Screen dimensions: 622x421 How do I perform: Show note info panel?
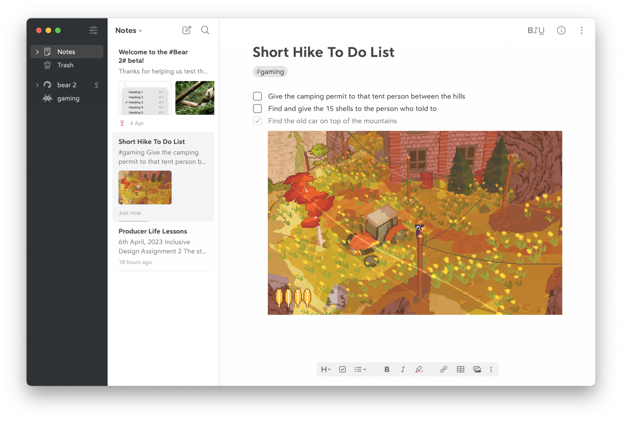(x=561, y=31)
